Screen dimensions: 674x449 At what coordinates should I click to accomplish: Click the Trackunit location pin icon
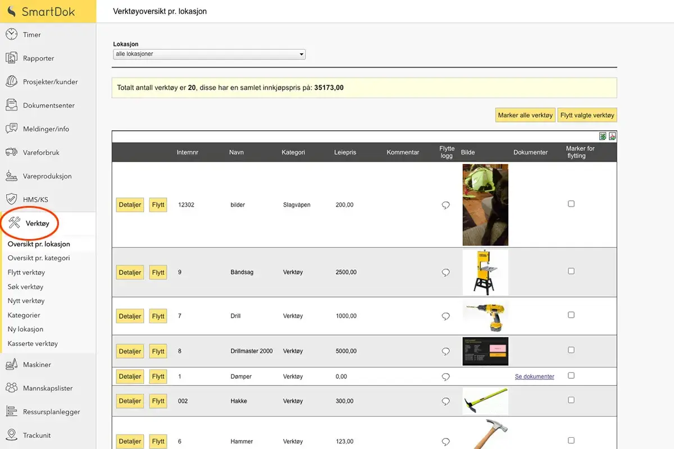pos(11,435)
